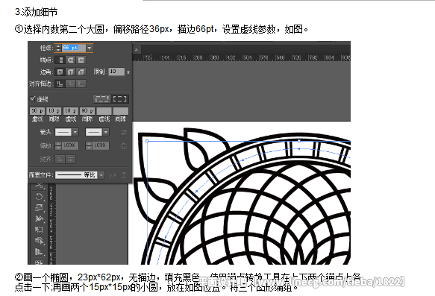Choose the round cap icon

pyautogui.click(x=70, y=60)
